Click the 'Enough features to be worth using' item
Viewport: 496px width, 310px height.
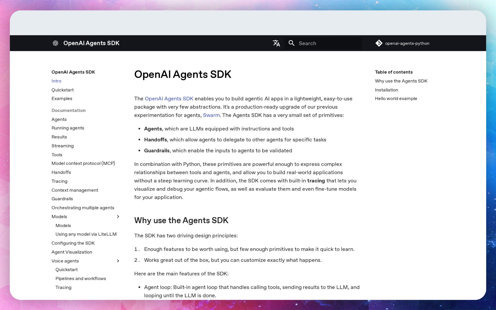click(x=249, y=249)
